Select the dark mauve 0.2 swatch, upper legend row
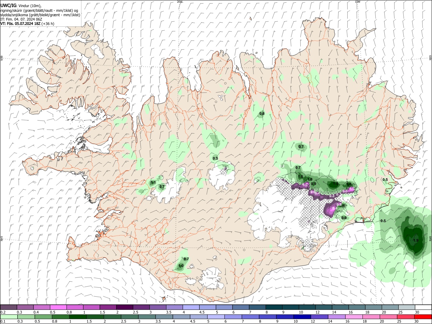This screenshot has width=432, height=324. pyautogui.click(x=8, y=307)
